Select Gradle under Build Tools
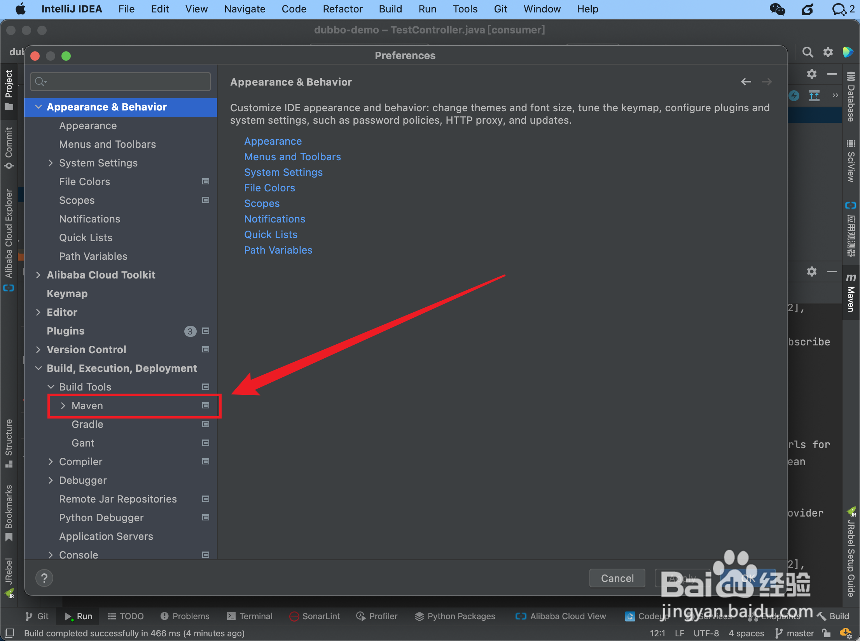This screenshot has height=641, width=860. (87, 424)
